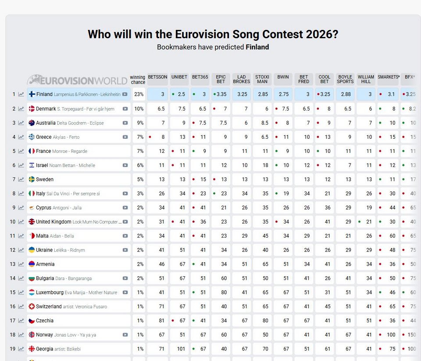This screenshot has height=361, width=421.
Task: Click the chart icon beside the United Kingdom
Action: 21,222
